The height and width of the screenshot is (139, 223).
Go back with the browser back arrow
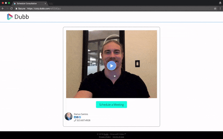(x=3, y=9)
